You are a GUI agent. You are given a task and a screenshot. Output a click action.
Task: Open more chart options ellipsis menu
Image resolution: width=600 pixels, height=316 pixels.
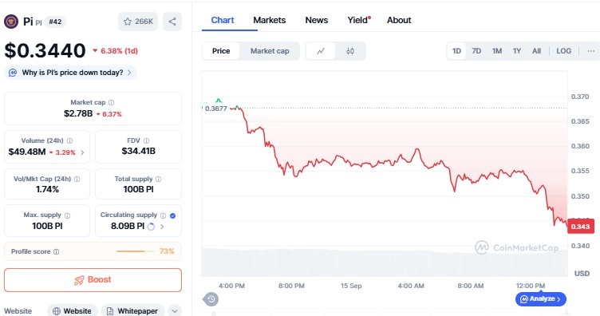590,51
